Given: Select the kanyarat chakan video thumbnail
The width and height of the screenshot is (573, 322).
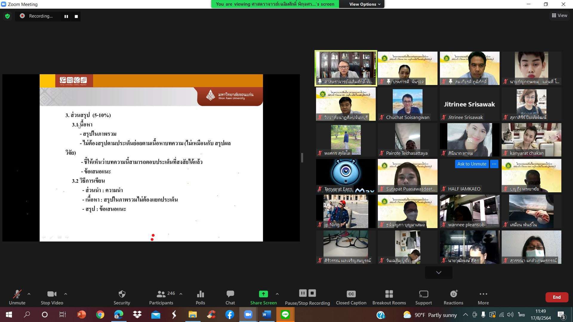Looking at the screenshot, I should point(531,140).
